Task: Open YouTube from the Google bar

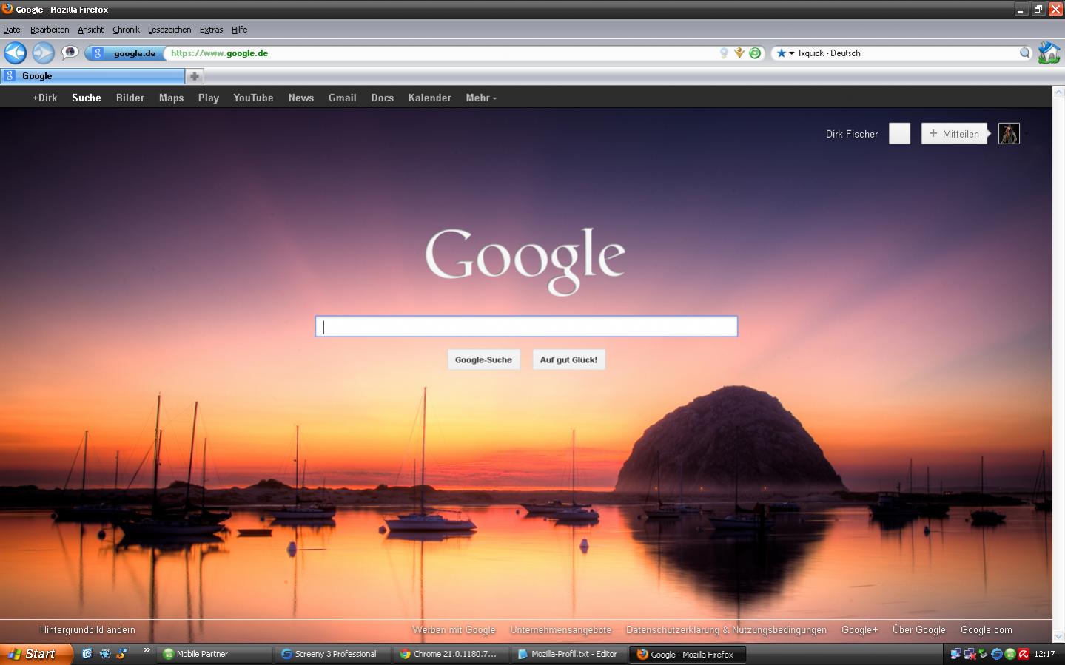Action: point(253,98)
